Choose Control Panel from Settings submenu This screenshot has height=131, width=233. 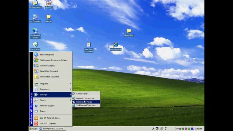pyautogui.click(x=86, y=94)
